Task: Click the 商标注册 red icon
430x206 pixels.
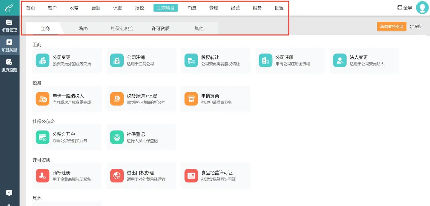Action: 42,176
